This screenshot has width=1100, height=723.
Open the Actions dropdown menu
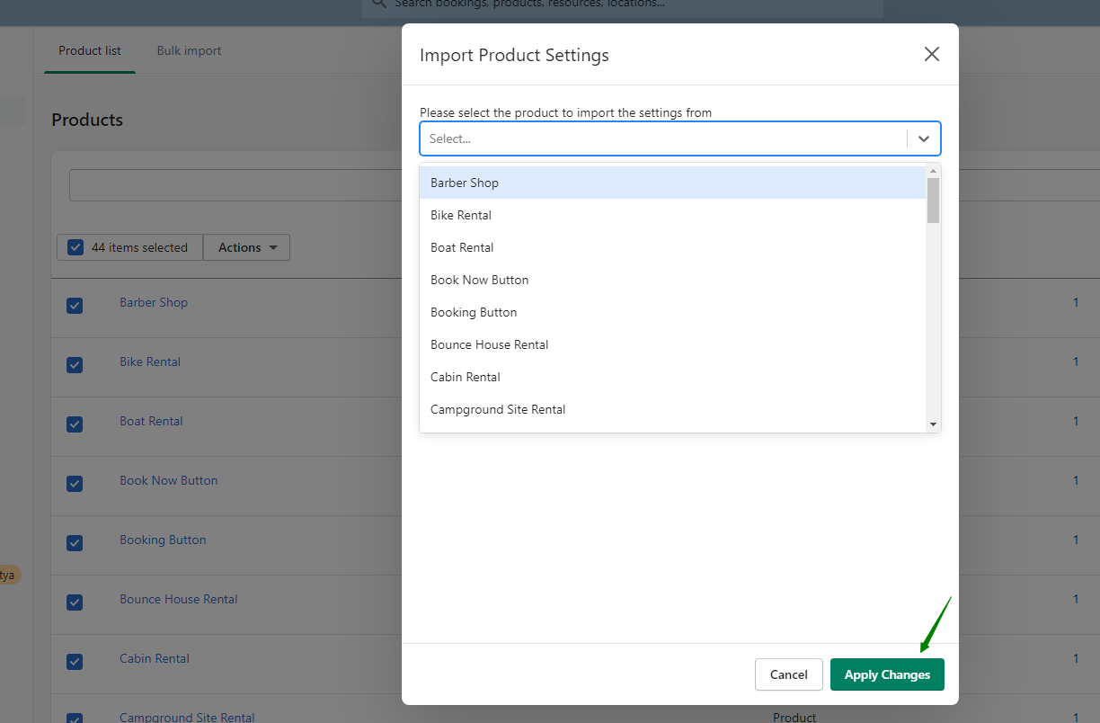pyautogui.click(x=247, y=247)
